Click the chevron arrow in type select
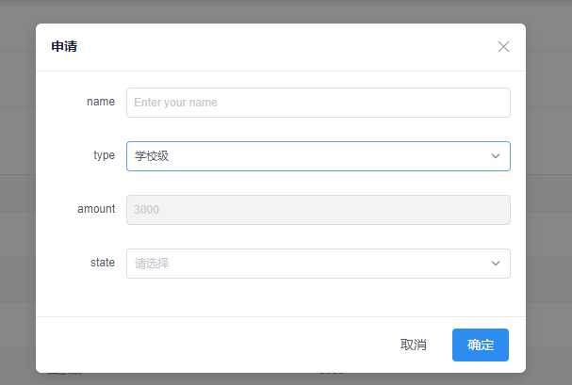This screenshot has height=385, width=572. pos(495,156)
